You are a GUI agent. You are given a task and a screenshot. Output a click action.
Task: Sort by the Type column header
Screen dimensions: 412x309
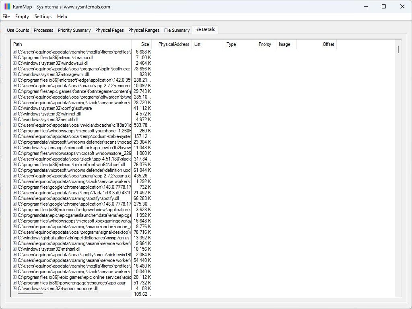[x=240, y=44]
